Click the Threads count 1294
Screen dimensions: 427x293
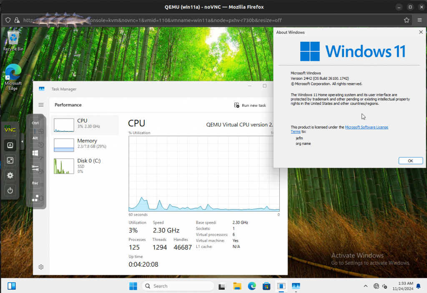pyautogui.click(x=160, y=248)
